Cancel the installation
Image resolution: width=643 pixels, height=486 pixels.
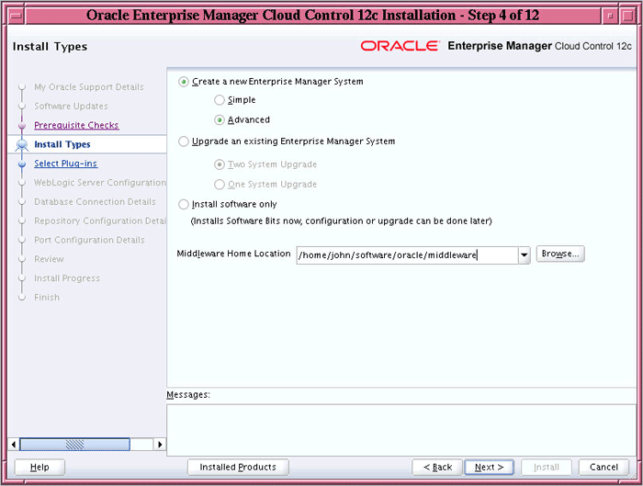click(x=604, y=467)
